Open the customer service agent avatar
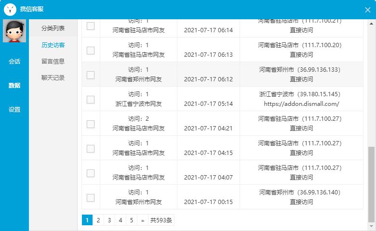 coord(14,31)
